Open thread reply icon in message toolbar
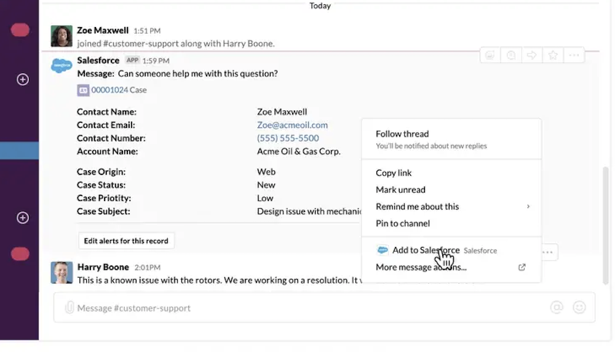The image size is (615, 352). coord(511,55)
